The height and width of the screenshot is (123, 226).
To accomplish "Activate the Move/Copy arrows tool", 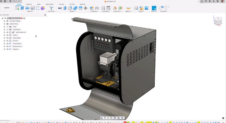I will coord(85,8).
